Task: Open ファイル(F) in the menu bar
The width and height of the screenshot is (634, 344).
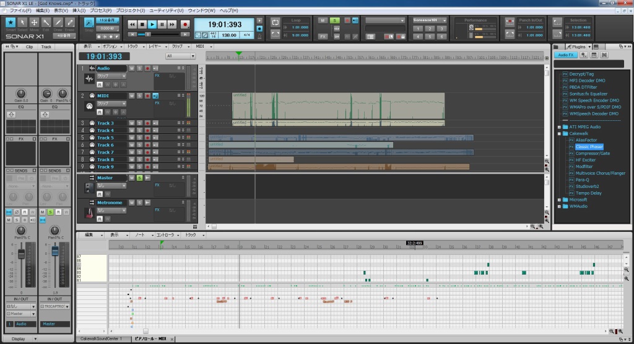Action: click(20, 11)
